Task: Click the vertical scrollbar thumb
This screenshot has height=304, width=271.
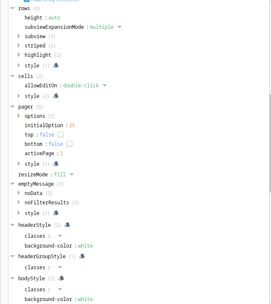Action: coord(270,143)
